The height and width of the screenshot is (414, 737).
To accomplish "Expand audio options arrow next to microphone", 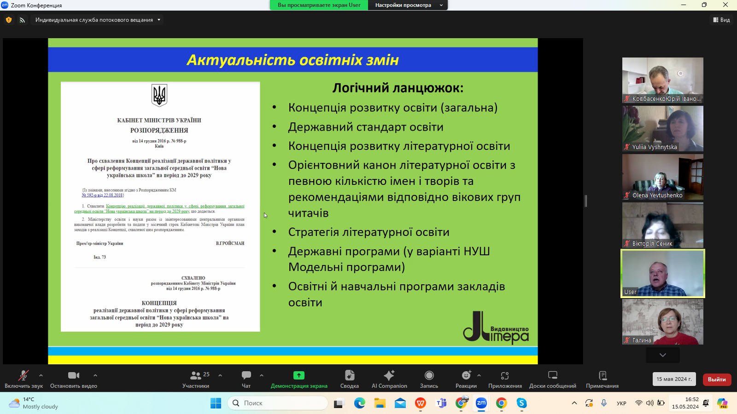I will click(41, 375).
